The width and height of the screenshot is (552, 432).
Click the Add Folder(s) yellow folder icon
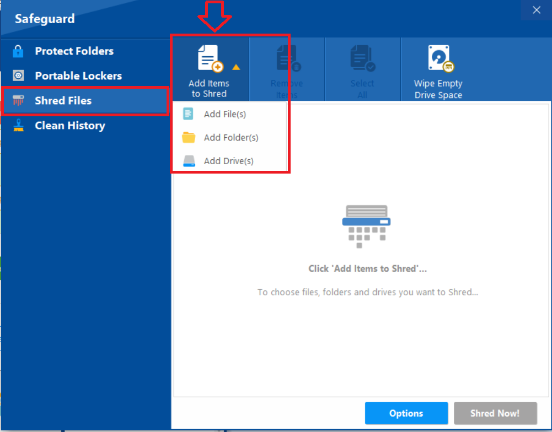click(x=189, y=137)
